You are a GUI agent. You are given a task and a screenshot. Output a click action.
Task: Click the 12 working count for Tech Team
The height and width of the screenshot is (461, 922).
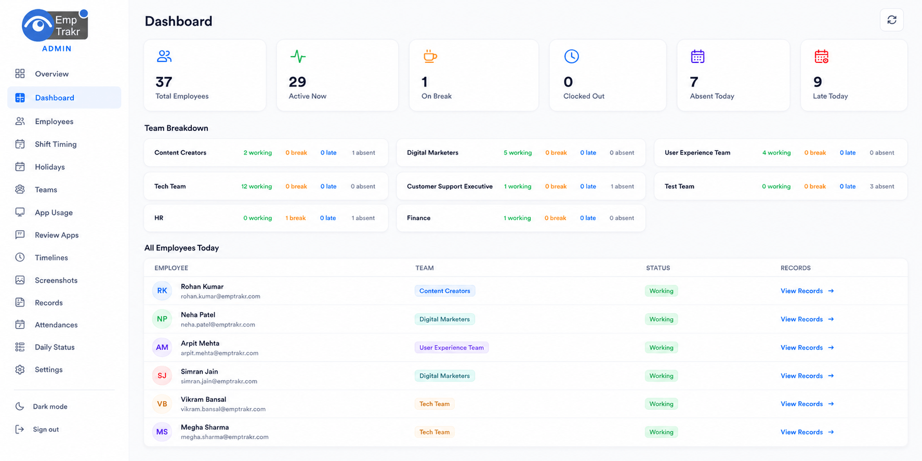point(256,186)
